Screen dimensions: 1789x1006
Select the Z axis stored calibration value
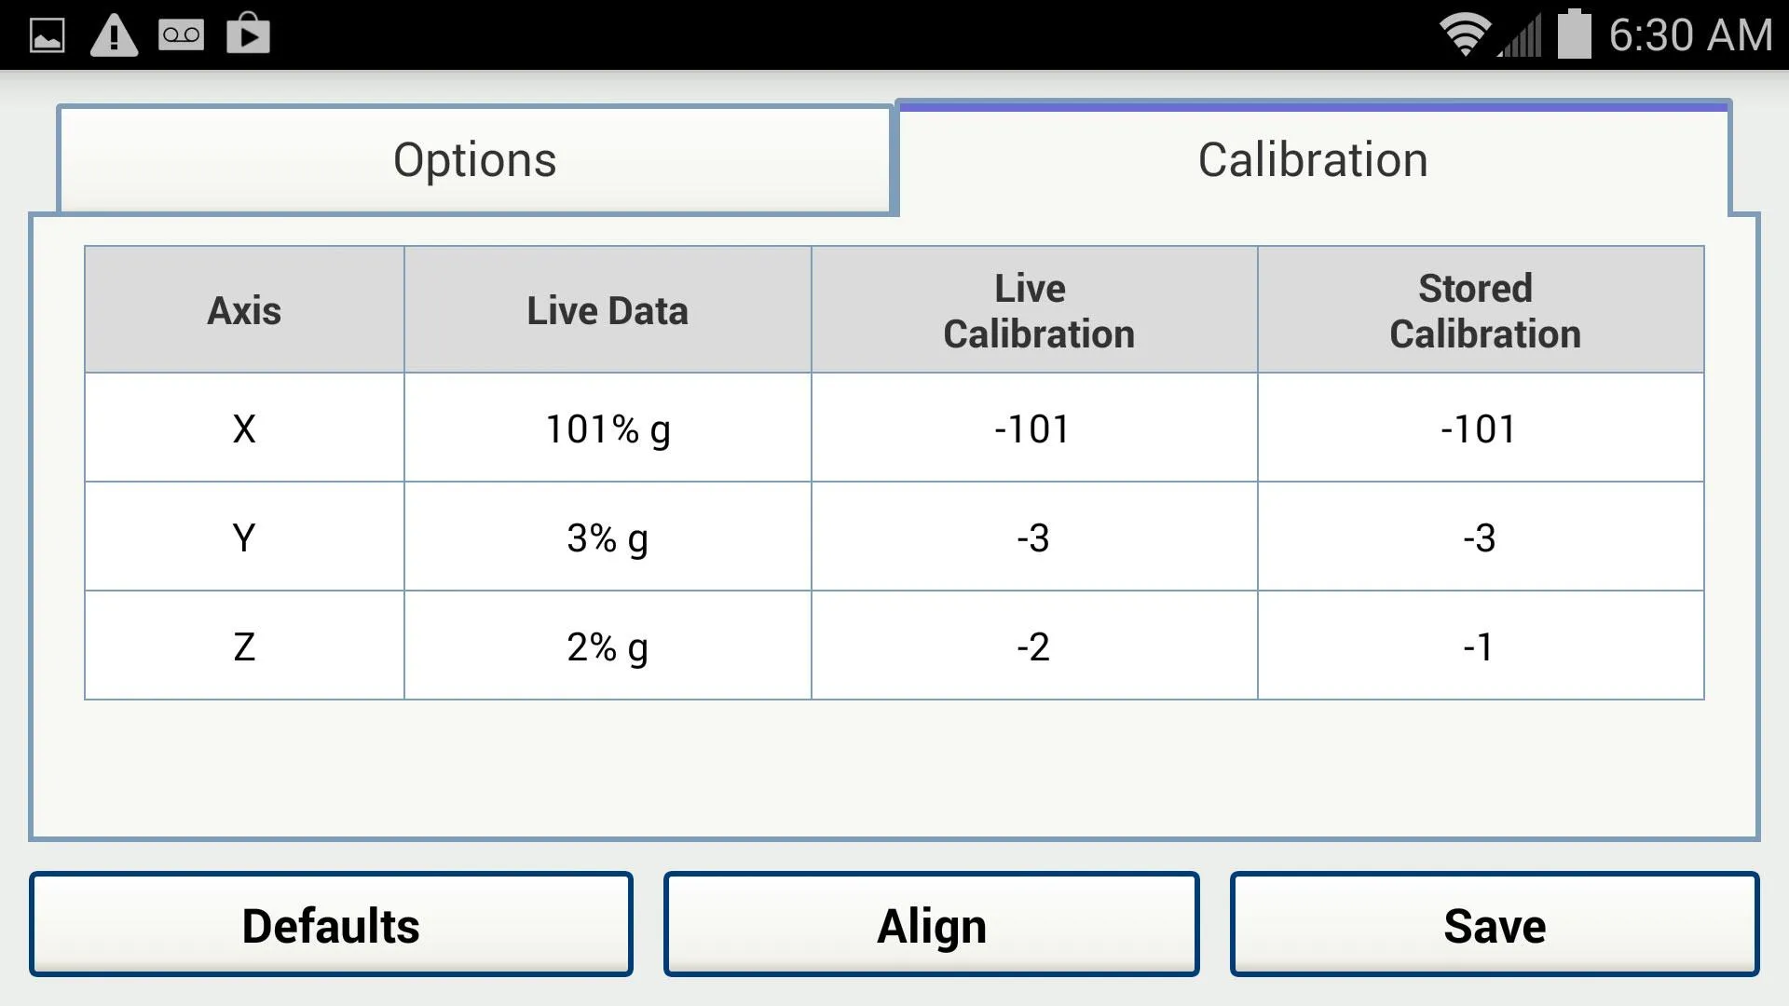(1481, 646)
